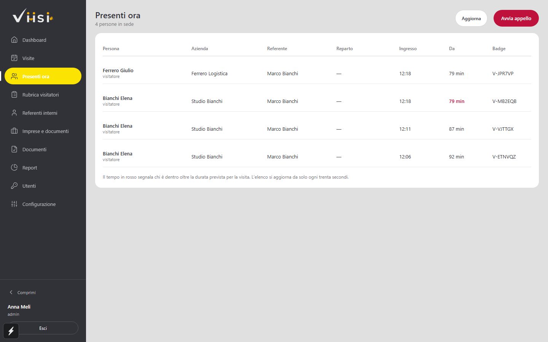
Task: Click entry time 12:06
Action: tap(405, 157)
